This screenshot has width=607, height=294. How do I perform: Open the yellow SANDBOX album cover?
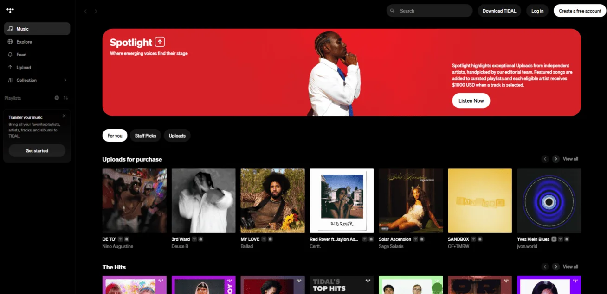(x=480, y=200)
